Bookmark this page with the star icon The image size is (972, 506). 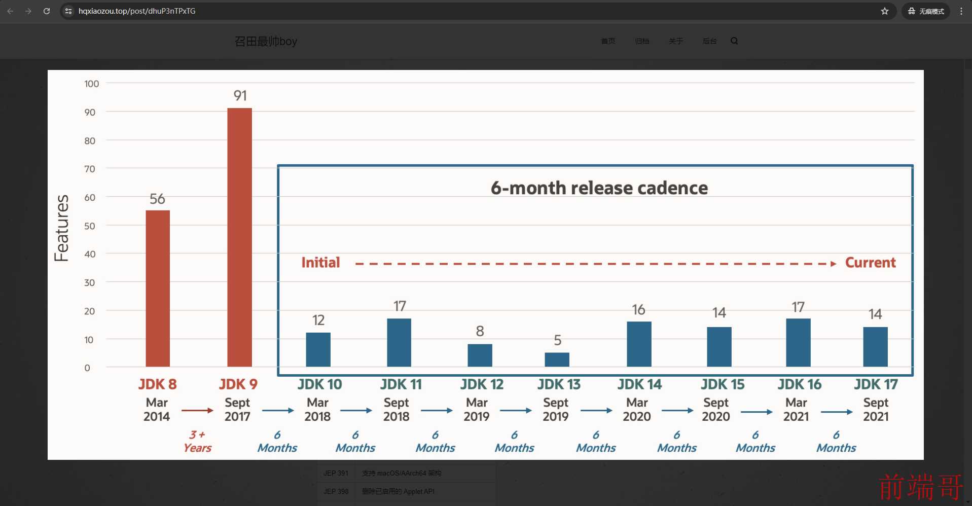pyautogui.click(x=884, y=11)
